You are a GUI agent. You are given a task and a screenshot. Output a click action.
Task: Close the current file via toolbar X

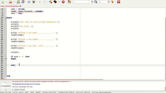(34, 2)
